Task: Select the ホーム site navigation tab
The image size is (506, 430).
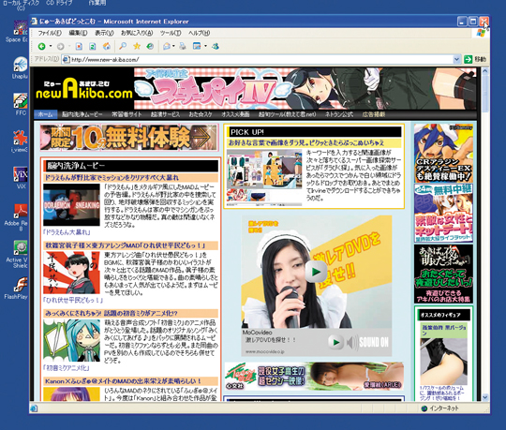Action: coord(46,114)
